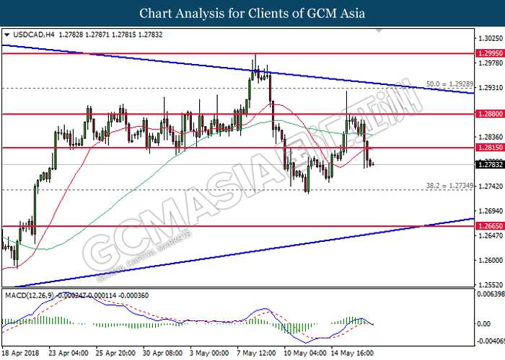Select the 30 Apr 08:00 time marker
Viewport: 505px width, 360px height.
pyautogui.click(x=162, y=353)
